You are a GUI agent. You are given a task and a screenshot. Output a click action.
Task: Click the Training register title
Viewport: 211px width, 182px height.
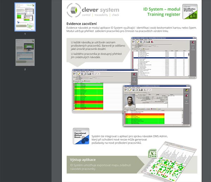pyautogui.click(x=164, y=14)
